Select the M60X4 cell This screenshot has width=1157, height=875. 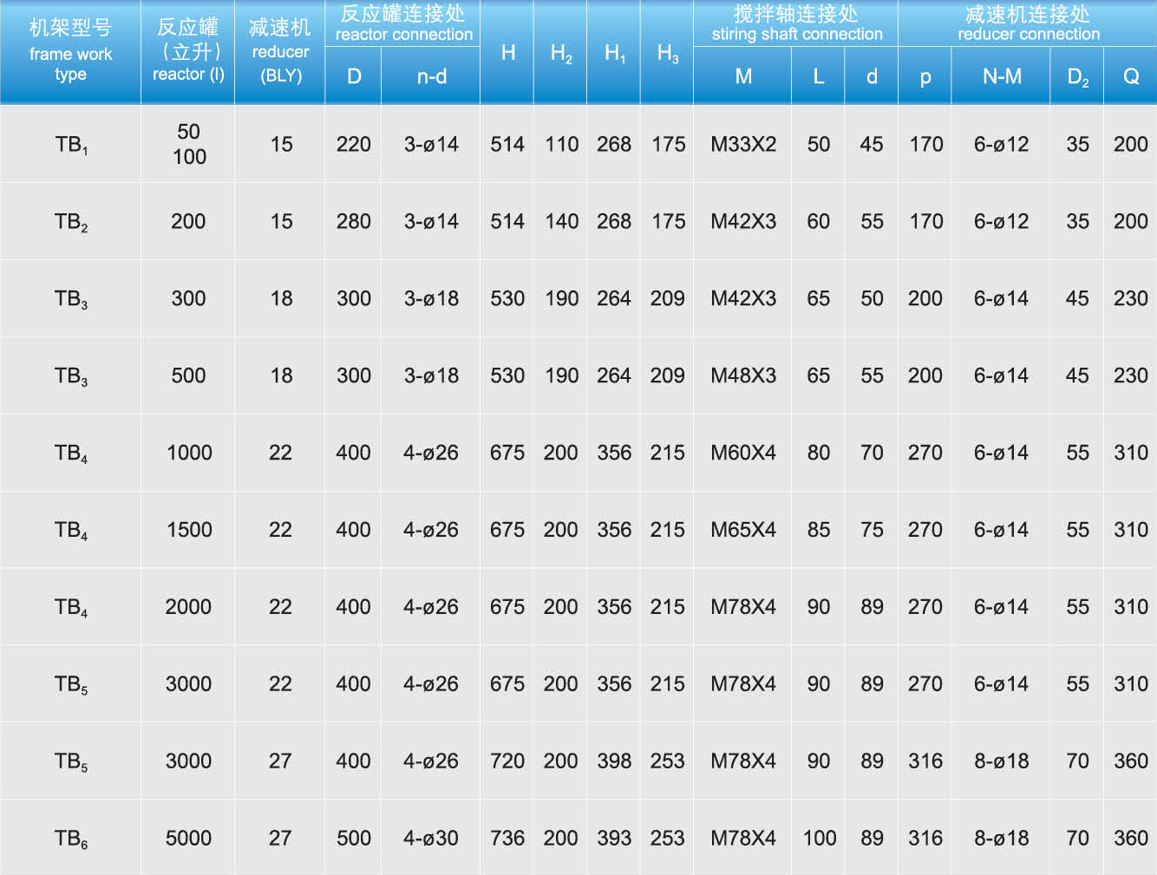click(743, 453)
